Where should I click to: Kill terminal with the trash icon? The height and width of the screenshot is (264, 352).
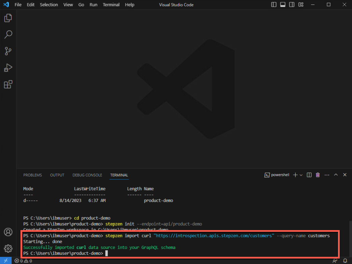(x=318, y=175)
